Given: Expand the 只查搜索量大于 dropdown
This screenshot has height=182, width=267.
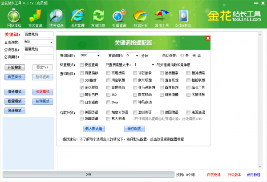Looking at the screenshot, I should [x=153, y=65].
